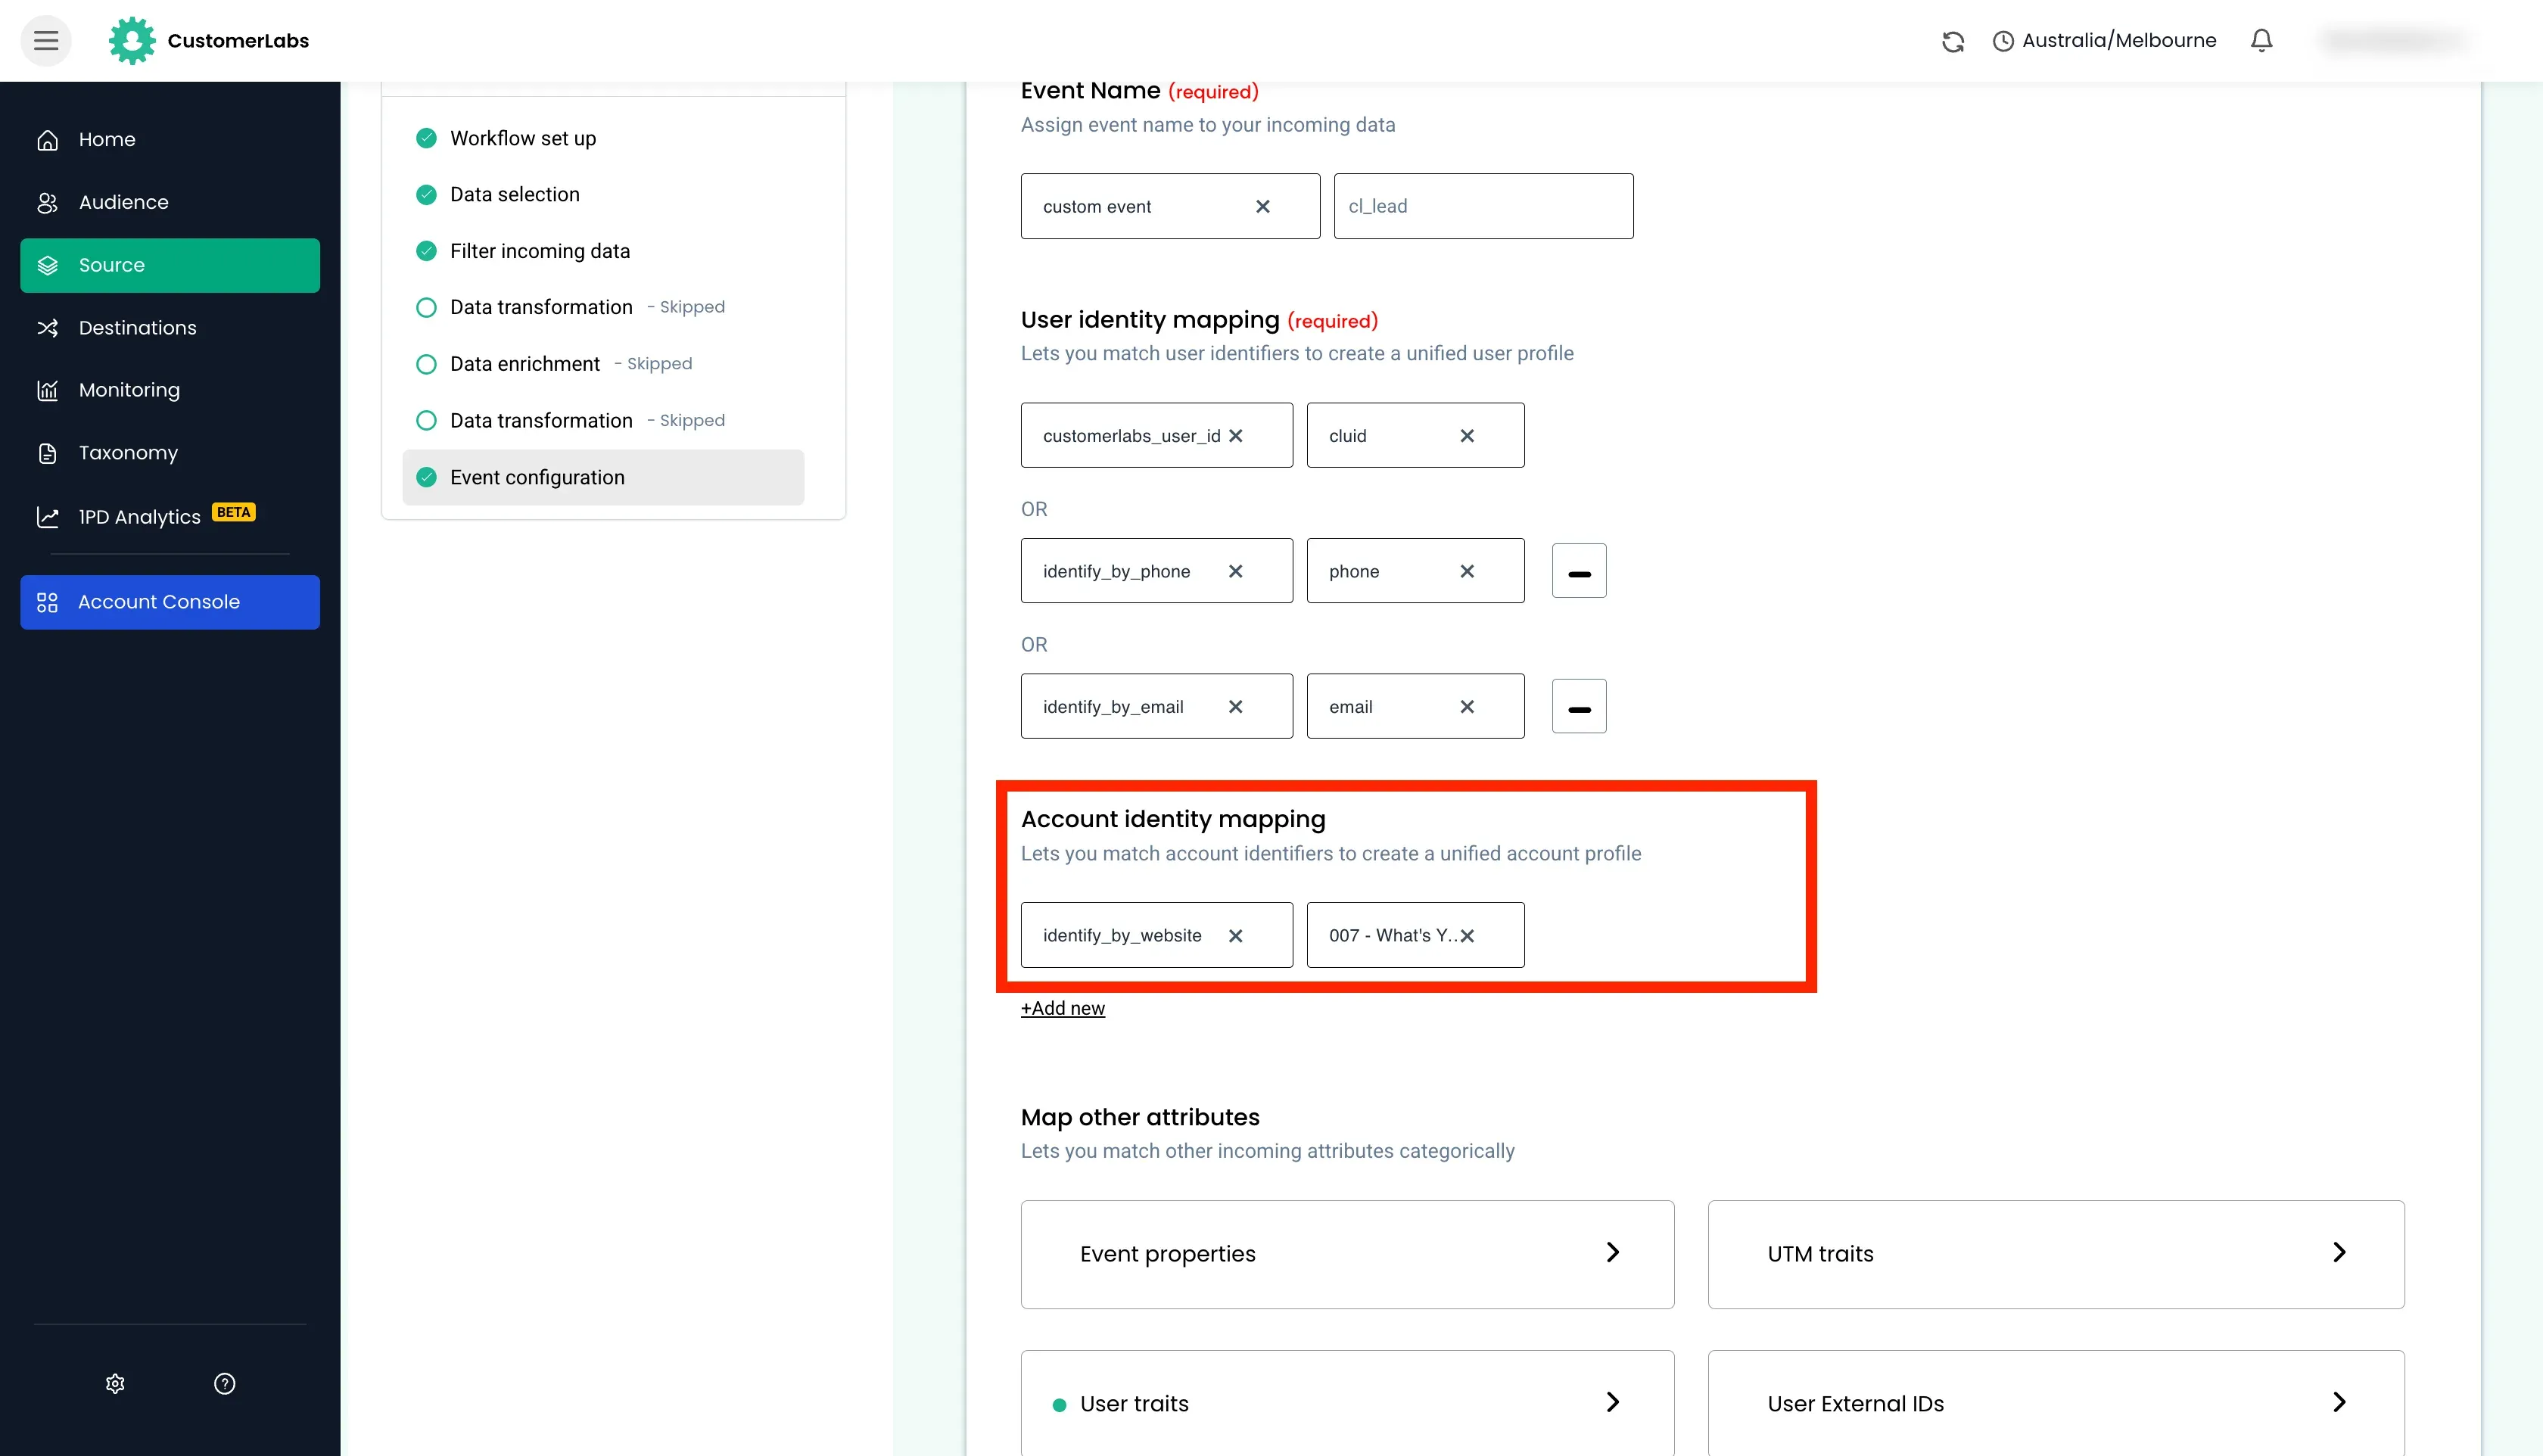The image size is (2543, 1456).
Task: Clear the cluid field value
Action: [1467, 436]
